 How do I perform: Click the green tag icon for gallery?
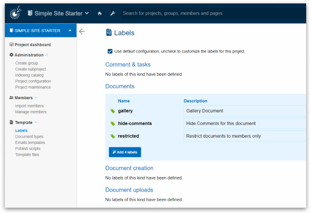click(x=113, y=111)
